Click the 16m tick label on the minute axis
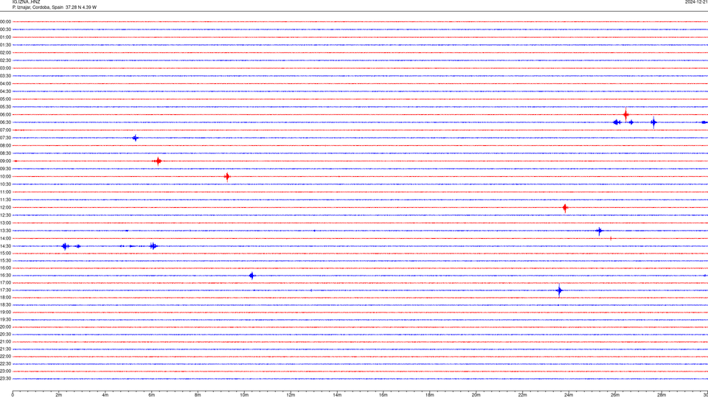The height and width of the screenshot is (398, 708). pyautogui.click(x=383, y=395)
